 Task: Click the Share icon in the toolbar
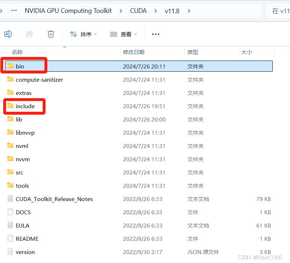click(x=29, y=34)
